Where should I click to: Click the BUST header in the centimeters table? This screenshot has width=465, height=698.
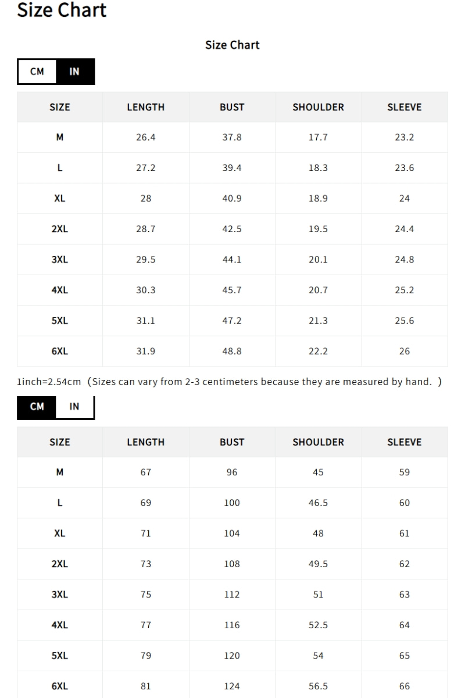232,442
